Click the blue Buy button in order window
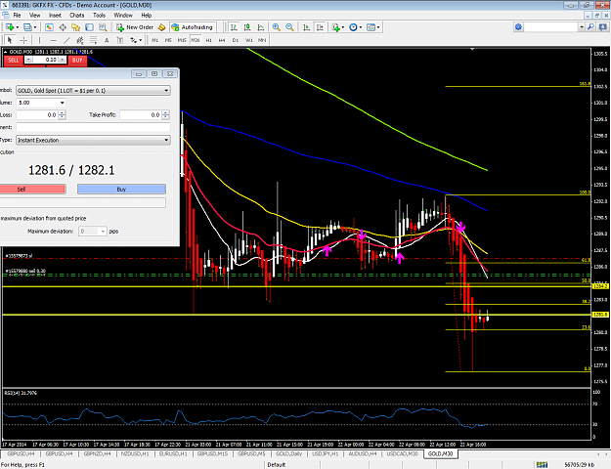This screenshot has width=611, height=469. point(121,189)
